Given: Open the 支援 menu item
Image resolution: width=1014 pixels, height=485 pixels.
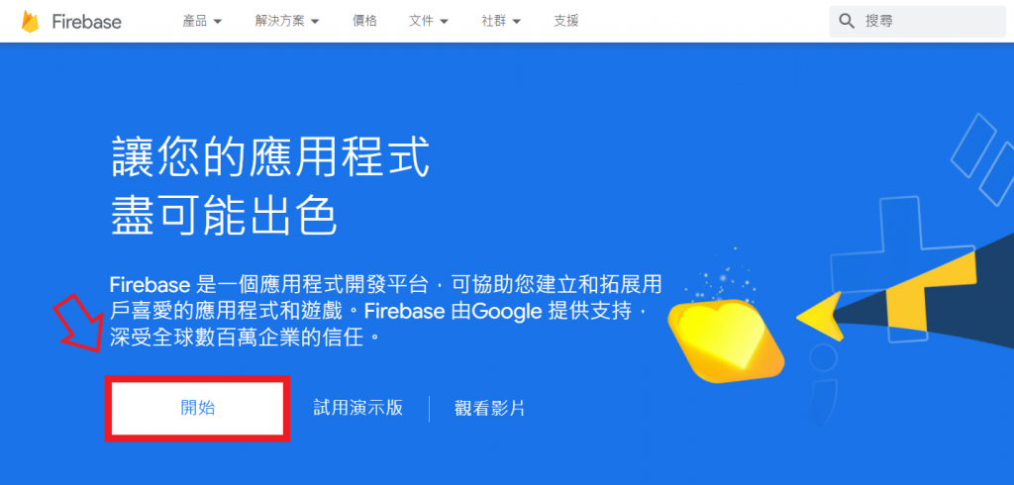Looking at the screenshot, I should [565, 22].
